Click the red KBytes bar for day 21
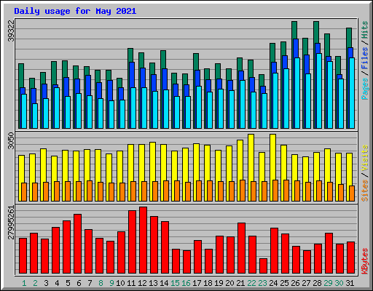The height and width of the screenshot is (291, 373). 242,248
